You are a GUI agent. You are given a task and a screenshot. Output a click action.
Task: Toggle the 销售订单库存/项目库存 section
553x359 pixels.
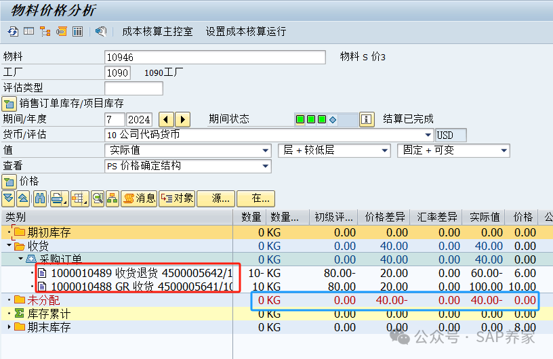coord(9,104)
